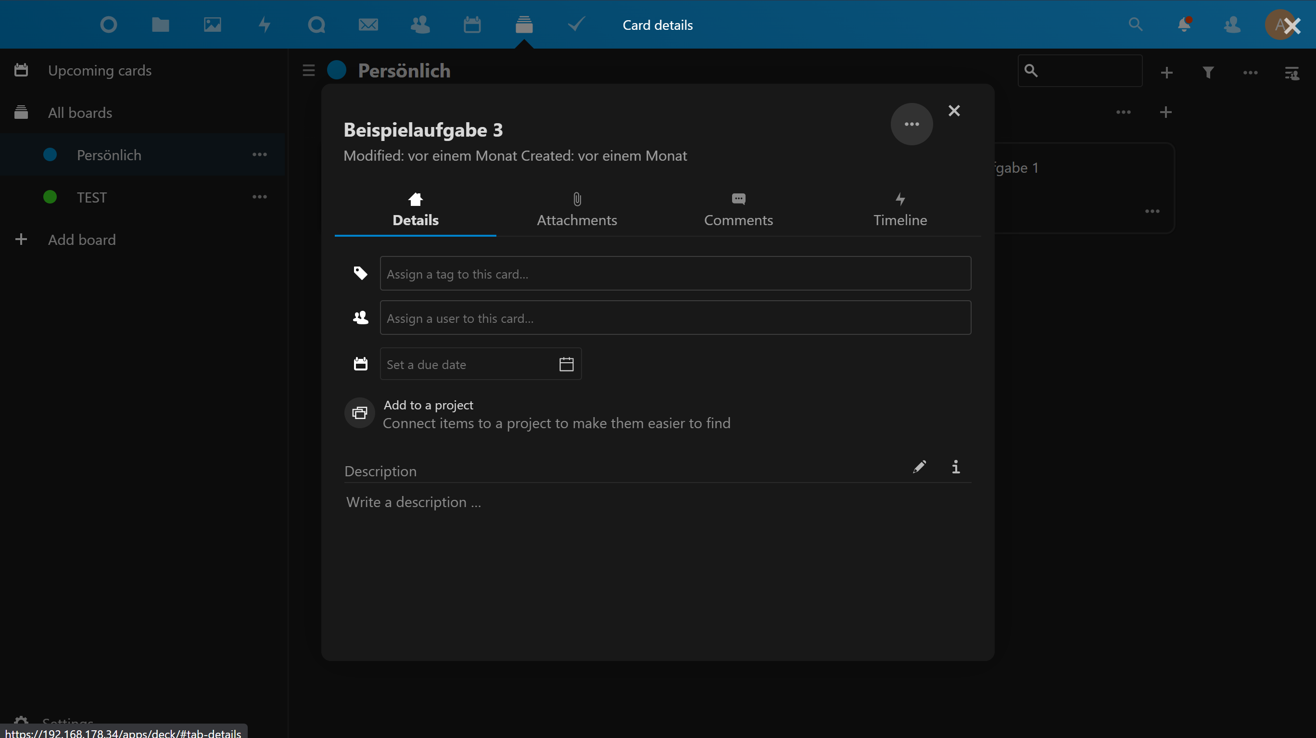
Task: Open the Calendar app in top bar
Action: [x=472, y=25]
